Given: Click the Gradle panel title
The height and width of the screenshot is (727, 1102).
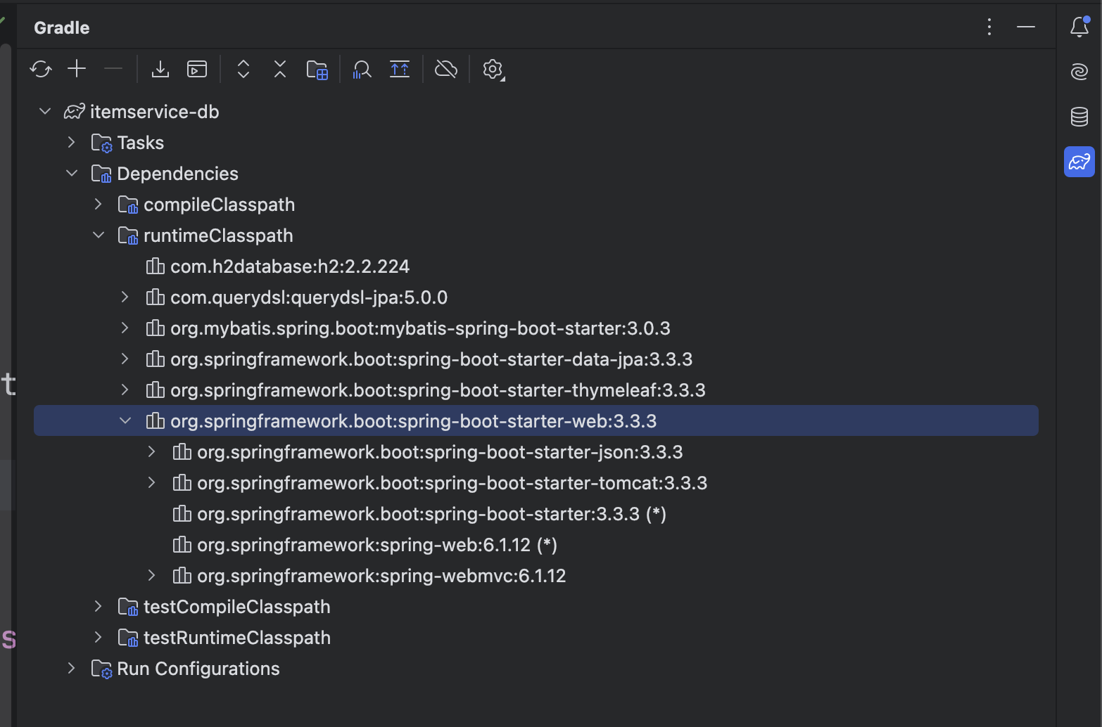Looking at the screenshot, I should 62,27.
